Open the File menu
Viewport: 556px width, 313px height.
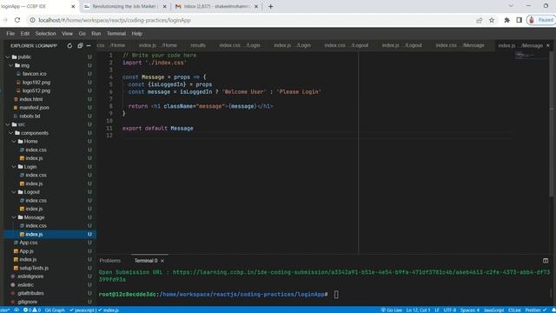click(10, 34)
